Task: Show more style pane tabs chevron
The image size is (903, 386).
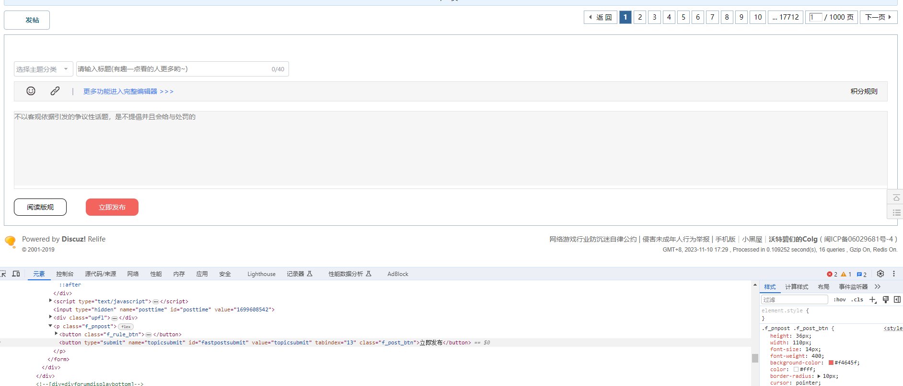Action: pos(878,287)
